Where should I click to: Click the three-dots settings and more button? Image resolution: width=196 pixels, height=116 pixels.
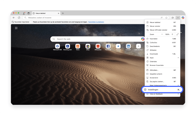[178, 18]
